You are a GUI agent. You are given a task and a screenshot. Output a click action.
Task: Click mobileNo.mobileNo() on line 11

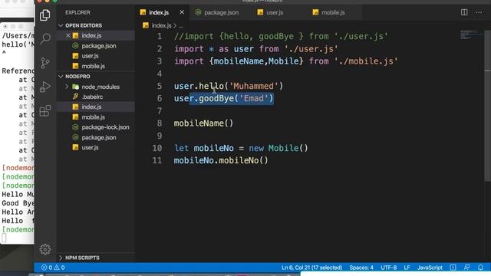221,160
